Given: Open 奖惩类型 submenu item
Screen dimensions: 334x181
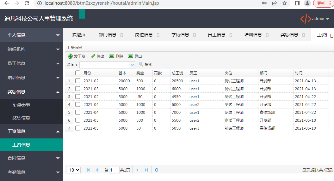Looking at the screenshot, I should coord(32,105).
